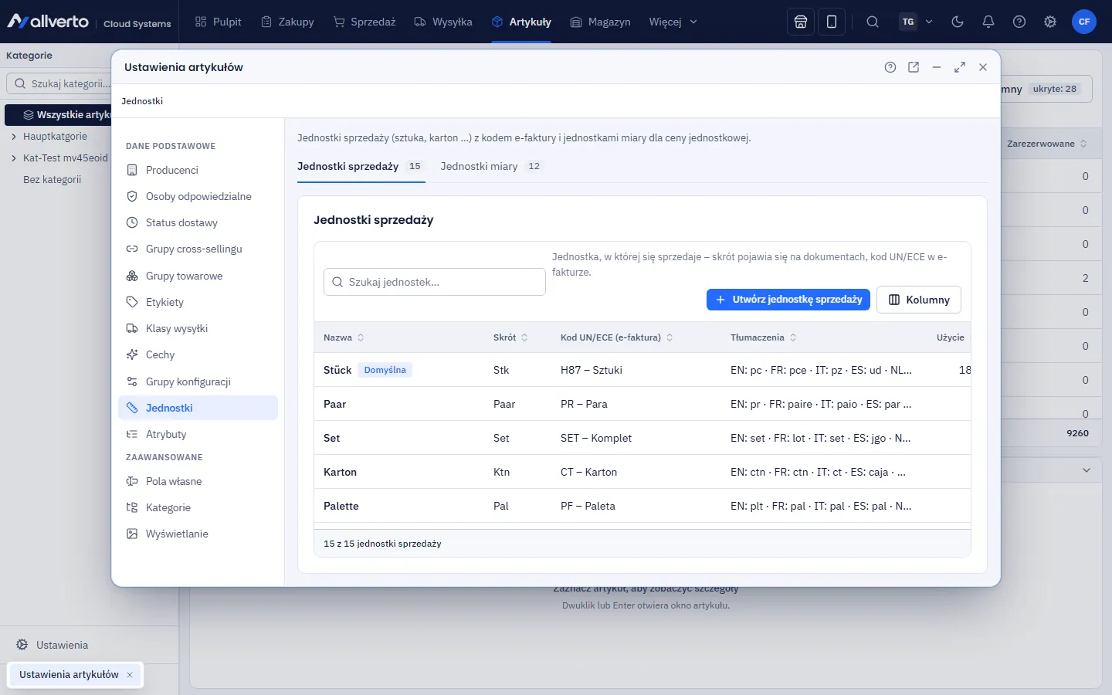The image size is (1112, 695).
Task: Open Pola własne section
Action: point(198,481)
